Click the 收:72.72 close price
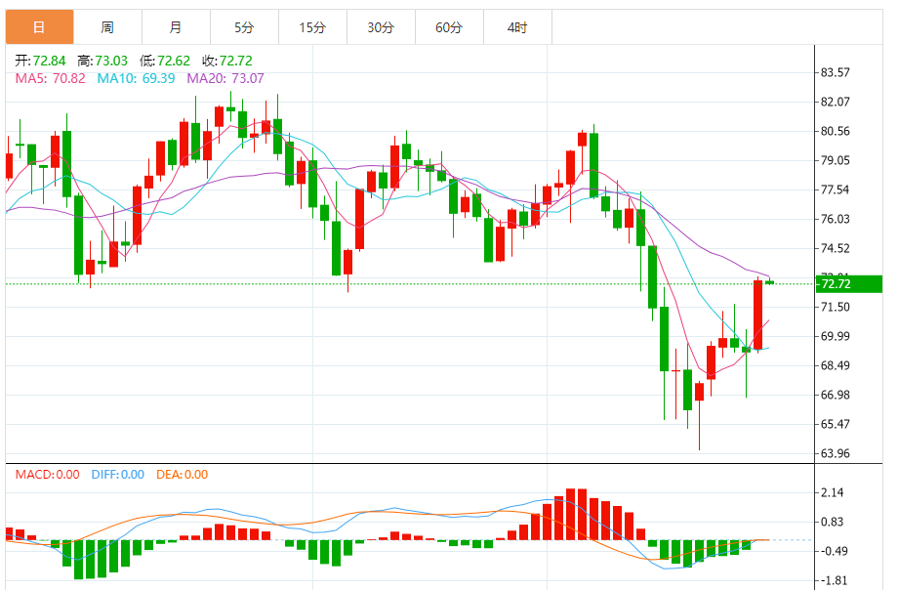The image size is (898, 590). pos(227,61)
